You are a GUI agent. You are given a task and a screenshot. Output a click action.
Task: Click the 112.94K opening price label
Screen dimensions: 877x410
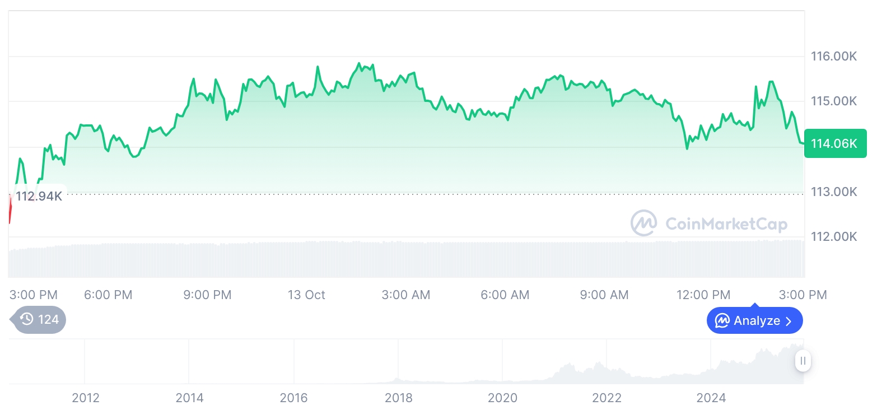(x=39, y=196)
